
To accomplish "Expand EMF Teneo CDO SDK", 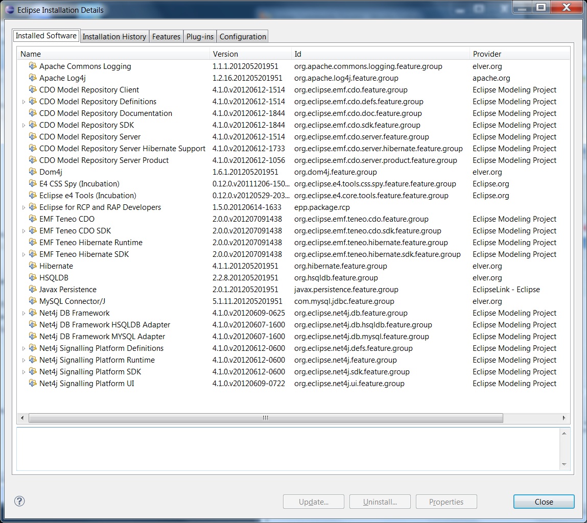I will (24, 231).
